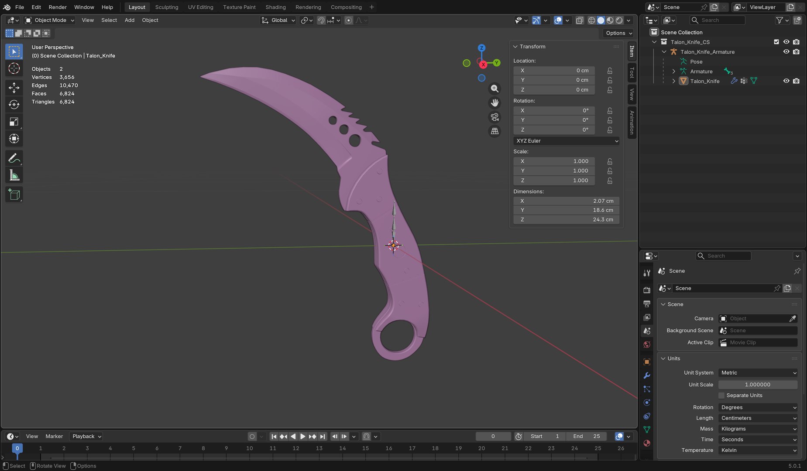Open the Animation sidebar tab
The width and height of the screenshot is (807, 471).
click(x=632, y=123)
